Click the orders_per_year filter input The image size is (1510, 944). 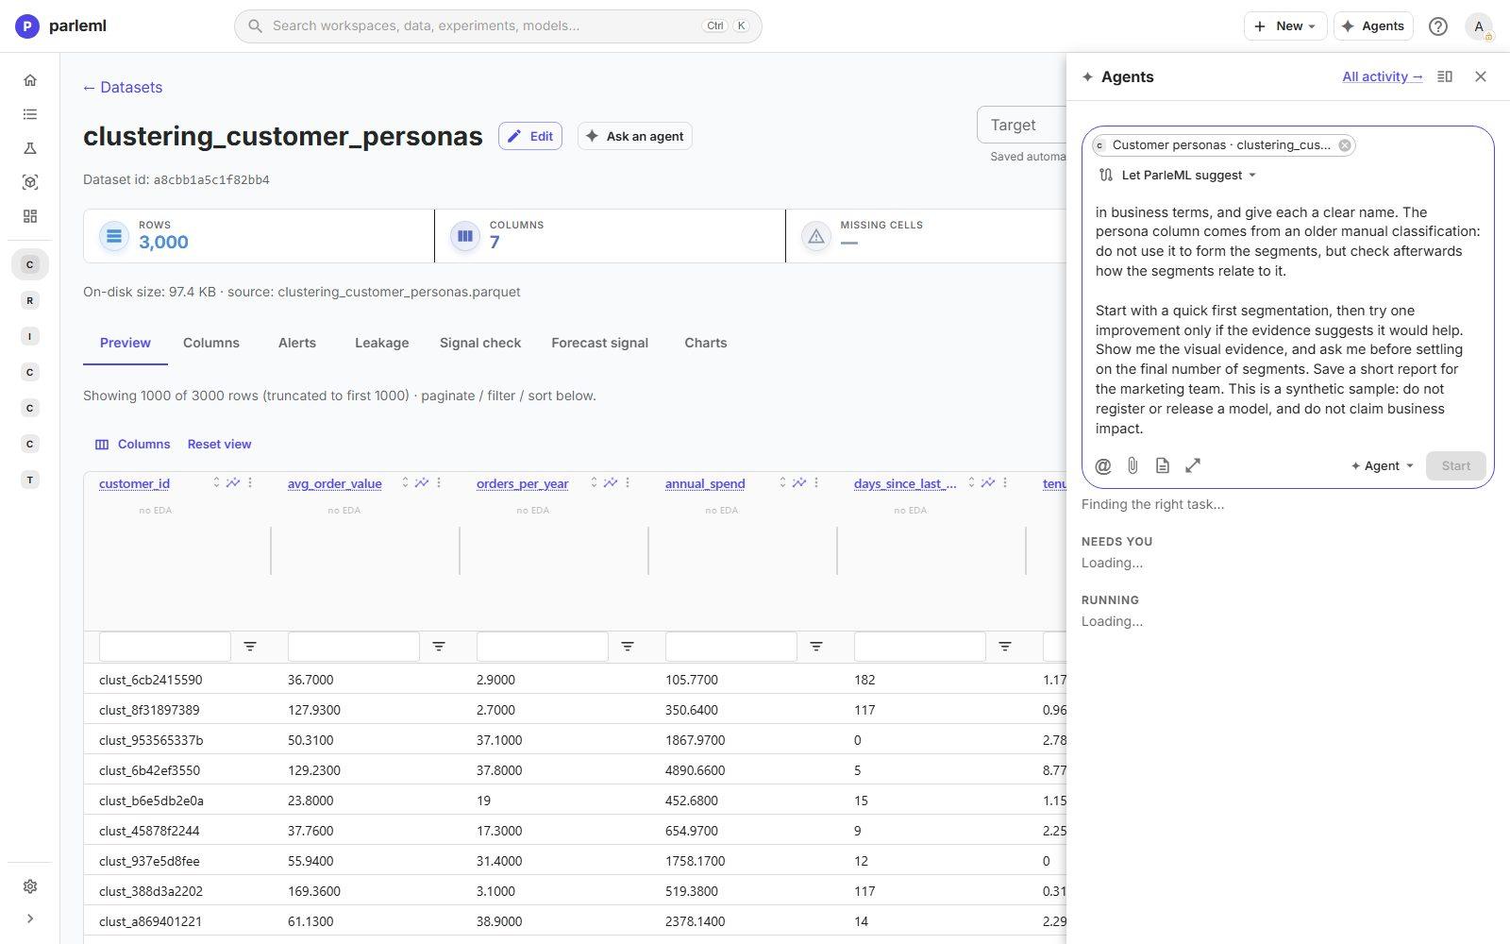click(x=543, y=647)
